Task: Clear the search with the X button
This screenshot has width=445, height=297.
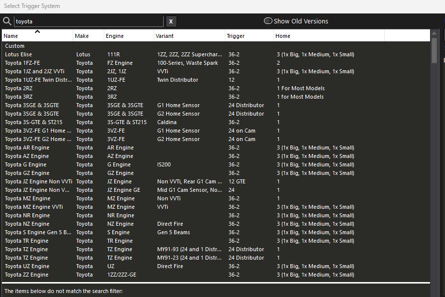Action: (x=171, y=21)
